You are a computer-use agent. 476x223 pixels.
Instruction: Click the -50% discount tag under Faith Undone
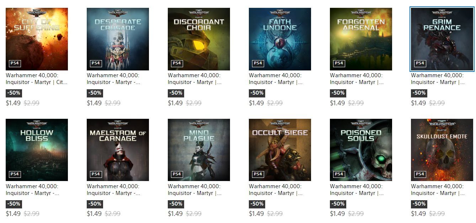coord(257,93)
